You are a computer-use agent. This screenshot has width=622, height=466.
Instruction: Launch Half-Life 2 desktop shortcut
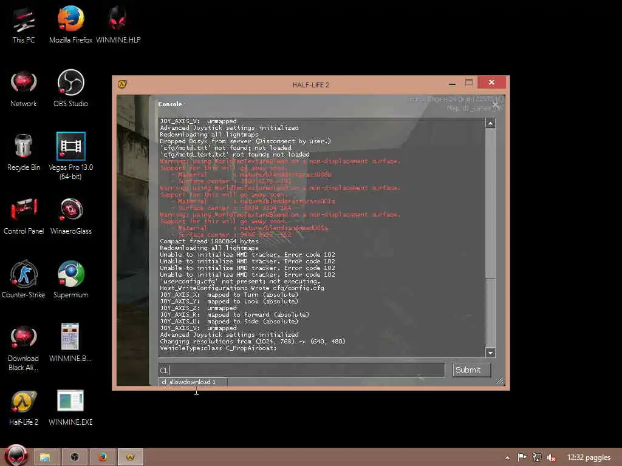coord(24,408)
